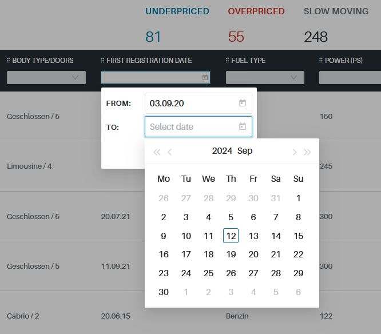Image resolution: width=381 pixels, height=334 pixels.
Task: Open the Slow Moving tab
Action: tap(336, 11)
